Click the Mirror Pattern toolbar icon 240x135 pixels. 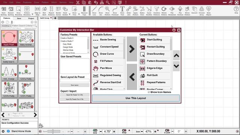click(x=187, y=11)
